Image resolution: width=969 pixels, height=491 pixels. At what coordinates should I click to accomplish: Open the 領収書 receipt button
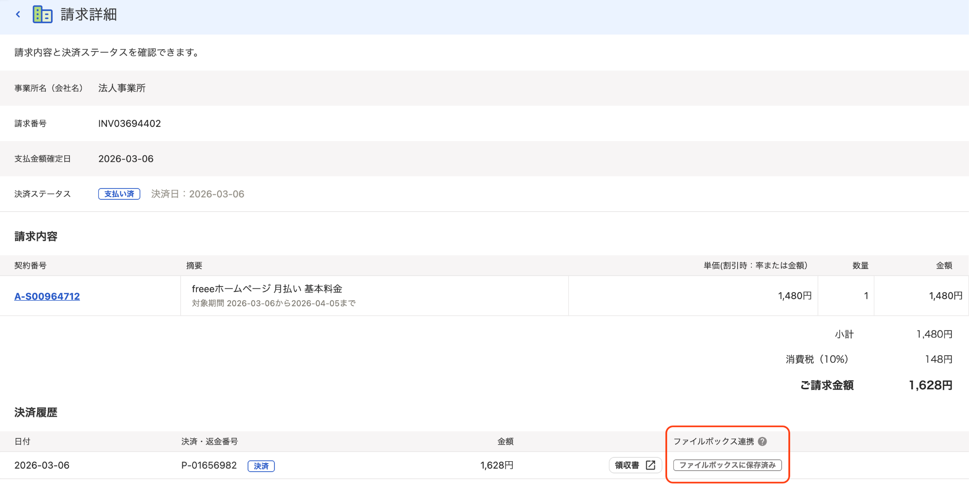(635, 465)
